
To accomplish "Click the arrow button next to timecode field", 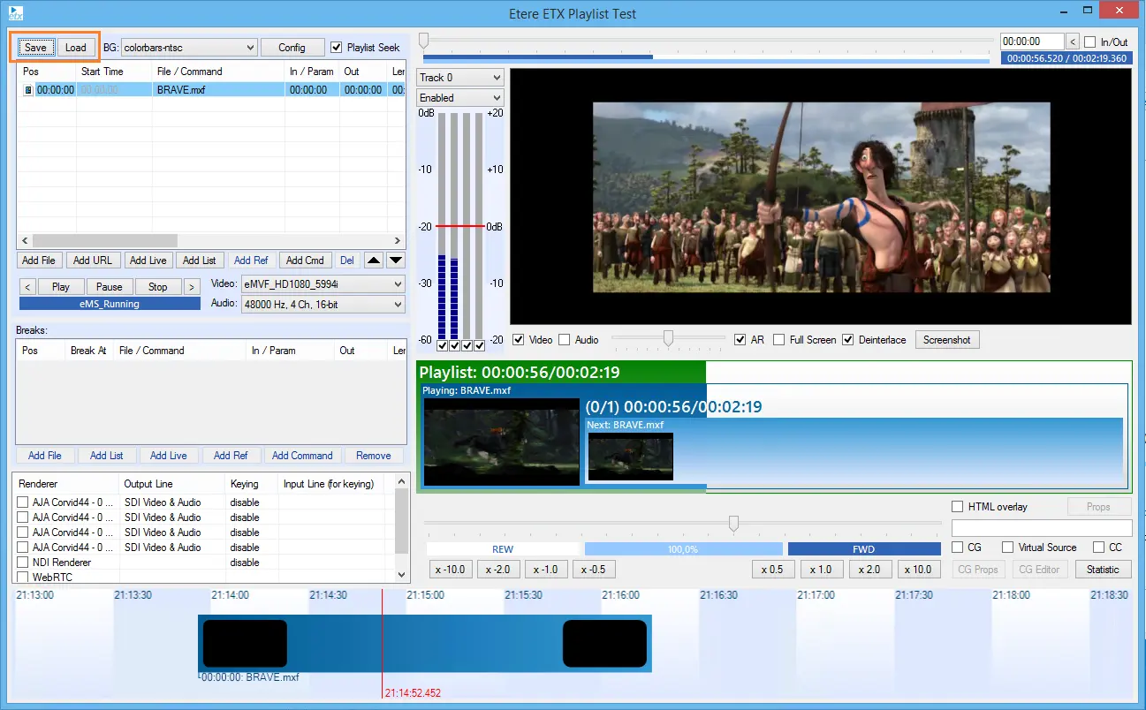I will (x=1073, y=42).
